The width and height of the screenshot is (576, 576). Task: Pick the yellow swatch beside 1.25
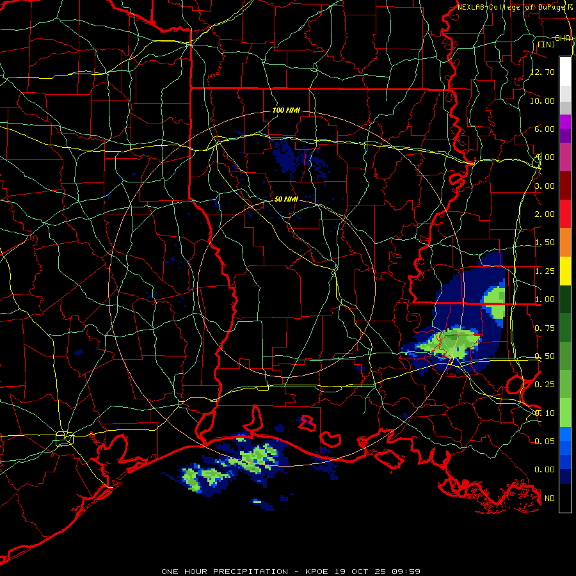click(565, 271)
